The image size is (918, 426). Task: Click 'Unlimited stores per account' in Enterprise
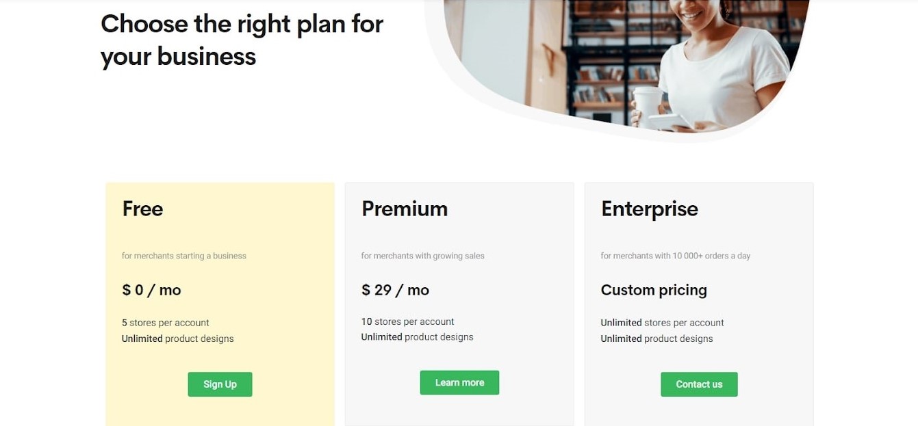point(662,323)
